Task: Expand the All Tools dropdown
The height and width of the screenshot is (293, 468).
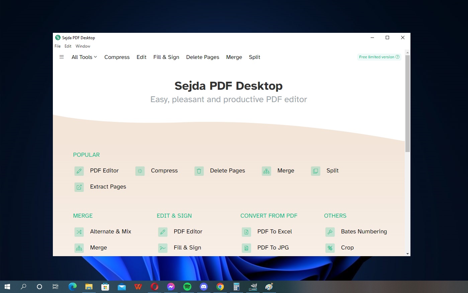Action: [84, 57]
